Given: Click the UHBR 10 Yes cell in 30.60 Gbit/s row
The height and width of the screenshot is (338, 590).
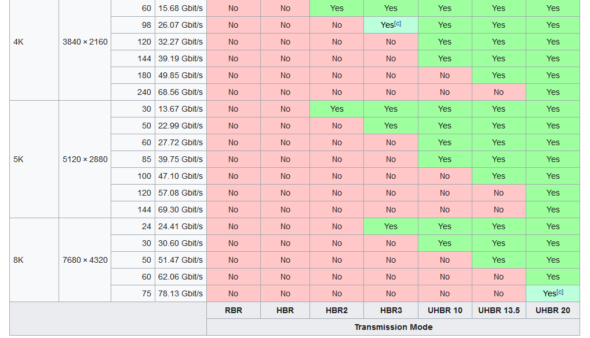Looking at the screenshot, I should (445, 243).
